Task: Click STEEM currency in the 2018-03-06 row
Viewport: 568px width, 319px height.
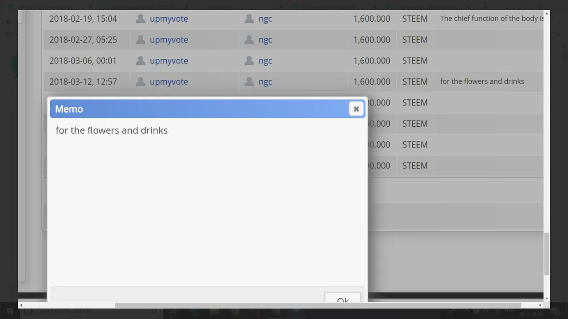Action: pyautogui.click(x=415, y=61)
